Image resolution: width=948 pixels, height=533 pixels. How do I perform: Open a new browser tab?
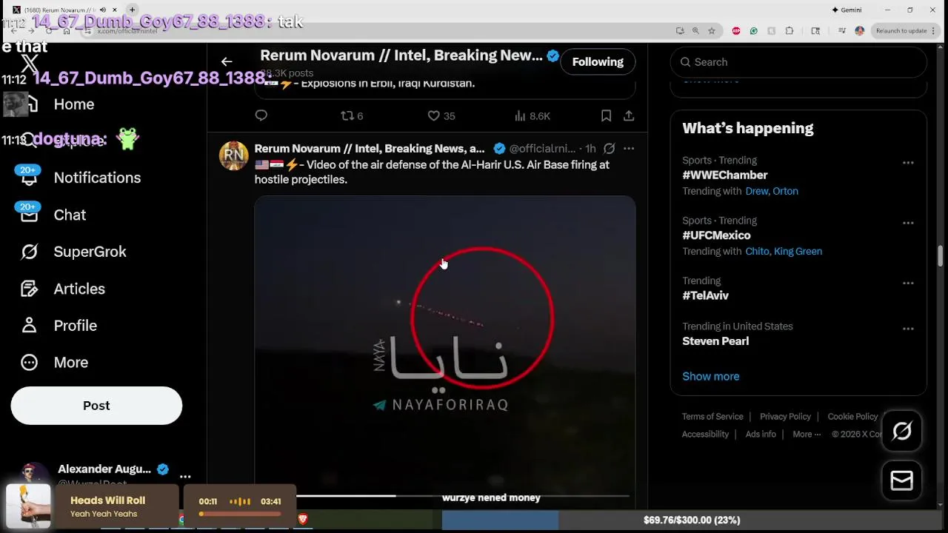[132, 10]
